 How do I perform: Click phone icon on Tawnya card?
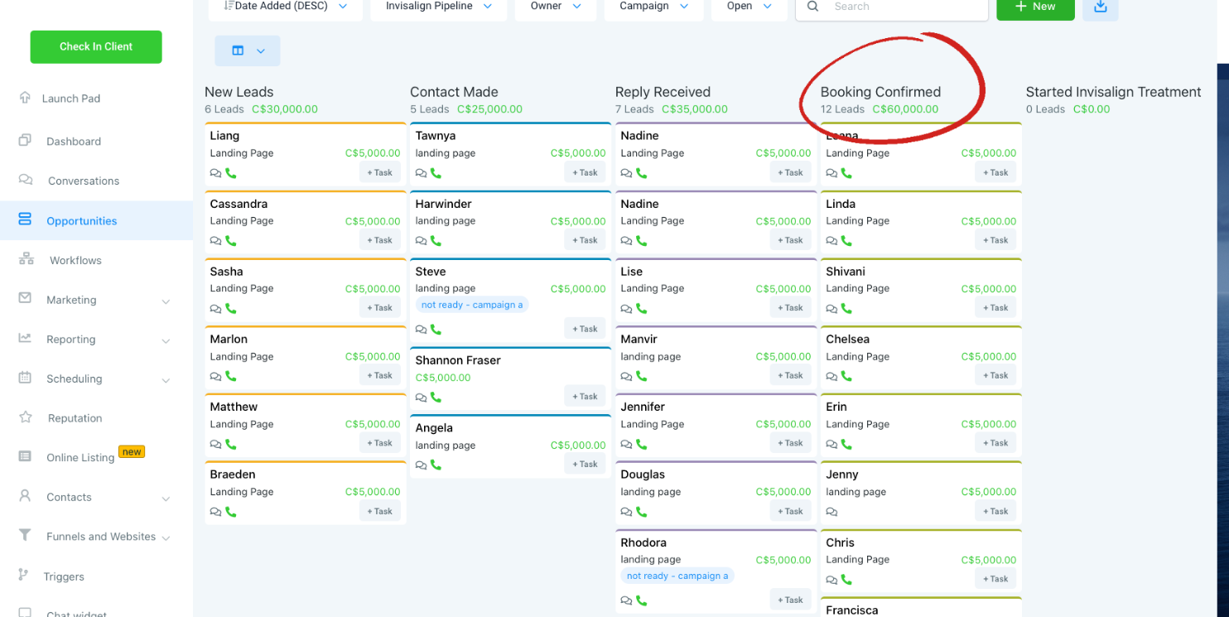pyautogui.click(x=436, y=173)
